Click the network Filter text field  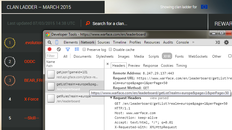click(x=52, y=56)
